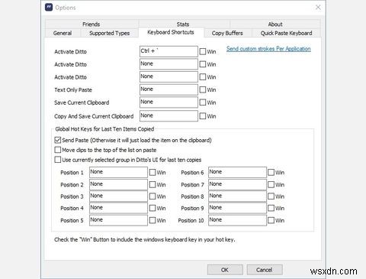Click the Activate Ditto hotkey field showing Ctrl + `

169,51
